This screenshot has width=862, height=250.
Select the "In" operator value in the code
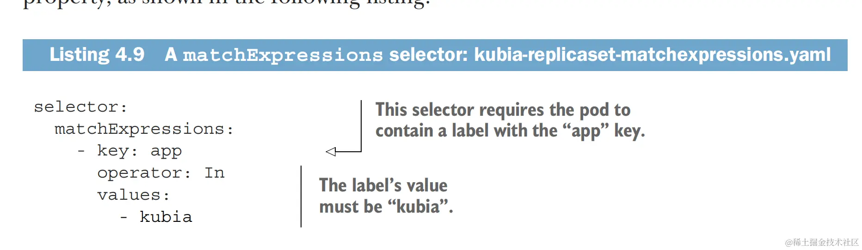click(215, 173)
